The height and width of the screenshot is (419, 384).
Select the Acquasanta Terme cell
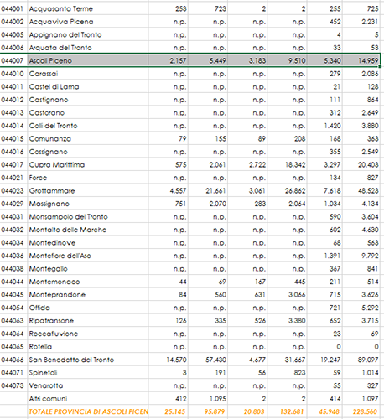pos(88,8)
